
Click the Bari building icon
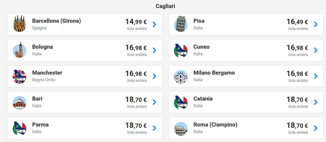[x=19, y=102]
